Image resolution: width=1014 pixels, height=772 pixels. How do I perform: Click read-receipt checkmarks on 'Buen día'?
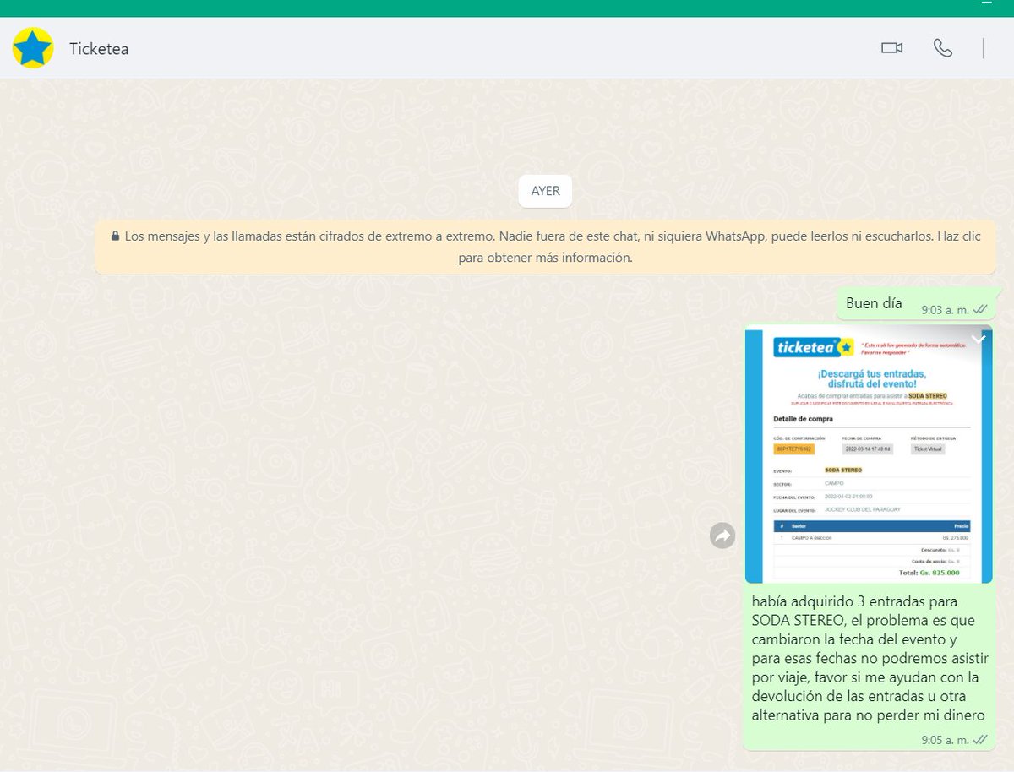point(980,309)
